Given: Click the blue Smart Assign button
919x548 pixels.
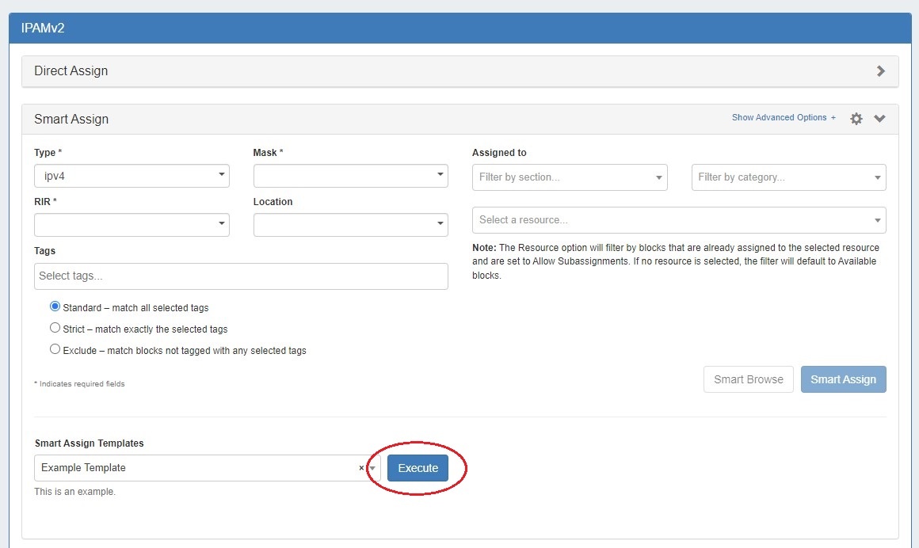Looking at the screenshot, I should click(843, 379).
